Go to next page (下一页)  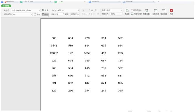[95, 14]
